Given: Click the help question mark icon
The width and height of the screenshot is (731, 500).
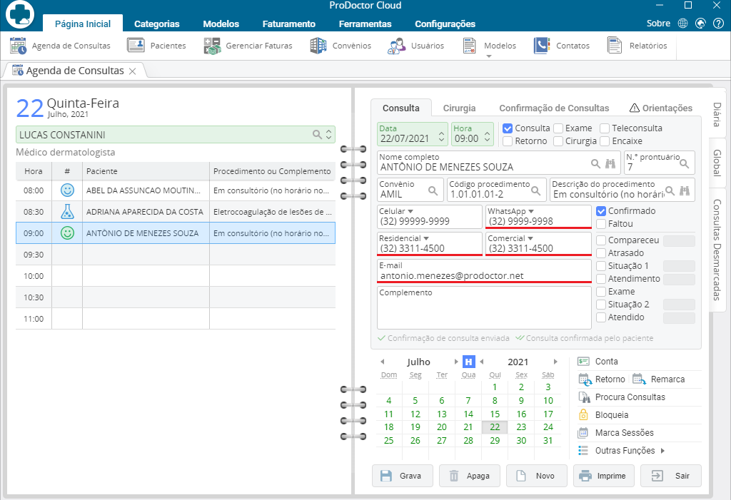Looking at the screenshot, I should pyautogui.click(x=718, y=24).
